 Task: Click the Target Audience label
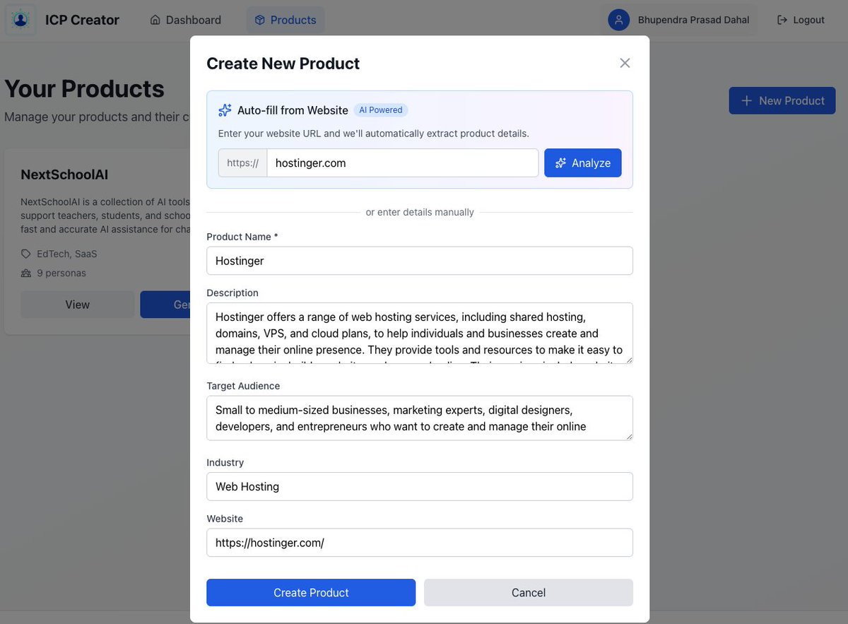pos(243,386)
